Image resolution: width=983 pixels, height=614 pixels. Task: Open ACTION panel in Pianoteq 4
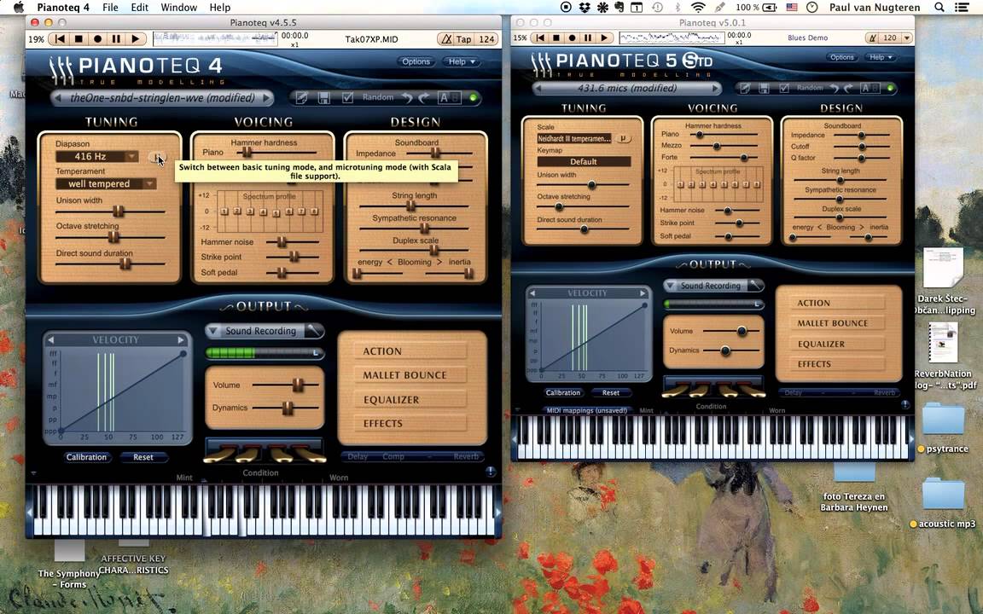(x=410, y=351)
